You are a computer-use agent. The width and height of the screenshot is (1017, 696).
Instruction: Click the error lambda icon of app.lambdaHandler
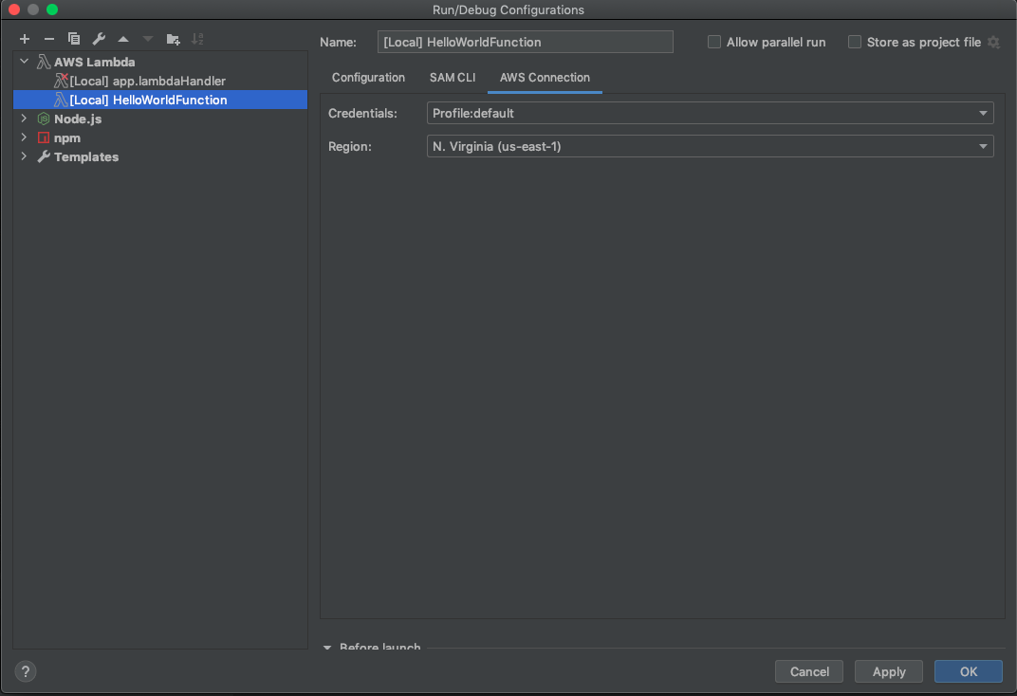pos(61,81)
